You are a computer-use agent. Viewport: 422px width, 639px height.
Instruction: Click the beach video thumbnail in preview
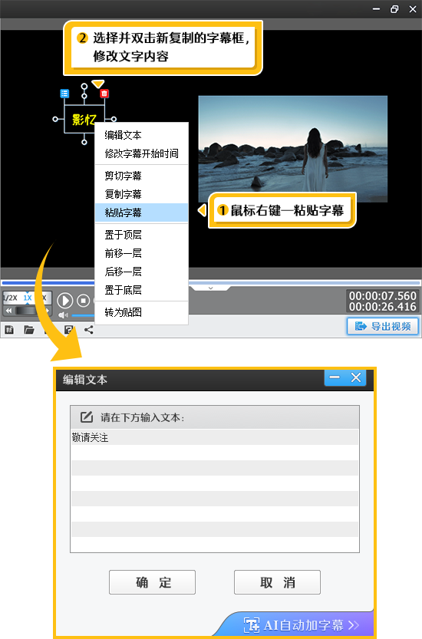pos(293,149)
